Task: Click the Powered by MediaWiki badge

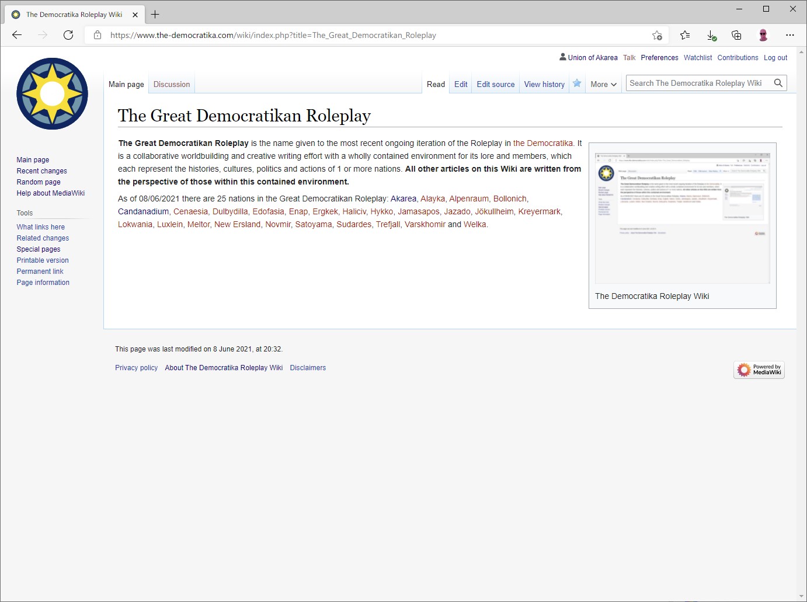Action: (759, 370)
